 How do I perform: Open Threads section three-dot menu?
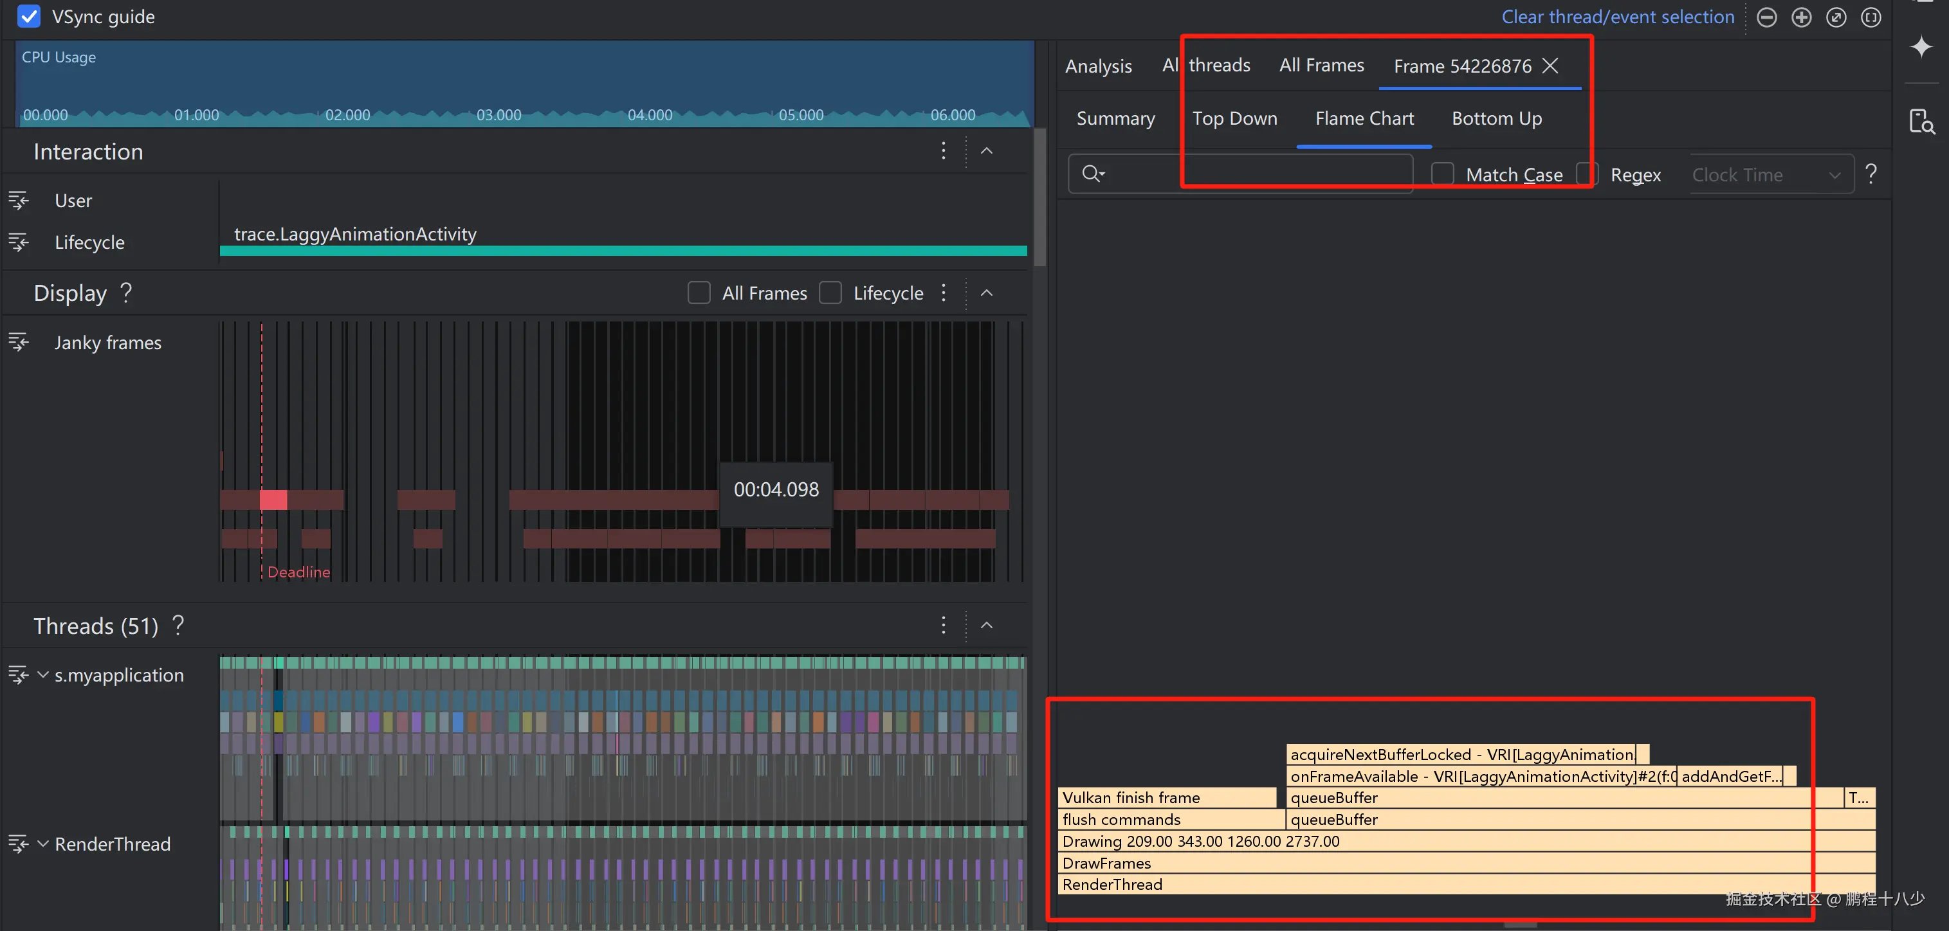944,625
